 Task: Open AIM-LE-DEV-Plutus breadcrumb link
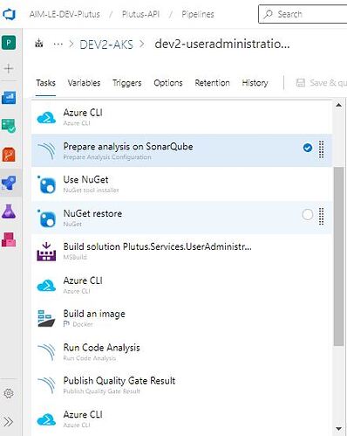click(x=65, y=14)
